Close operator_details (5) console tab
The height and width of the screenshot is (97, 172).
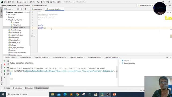click(120, 57)
